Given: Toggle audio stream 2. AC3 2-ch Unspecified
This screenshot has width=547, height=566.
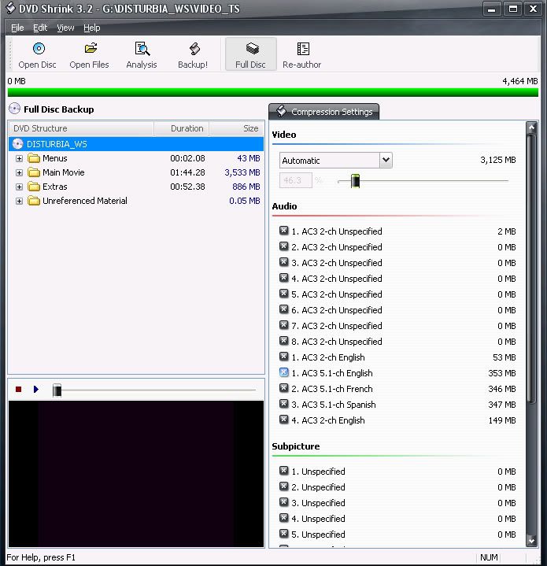Looking at the screenshot, I should 284,246.
